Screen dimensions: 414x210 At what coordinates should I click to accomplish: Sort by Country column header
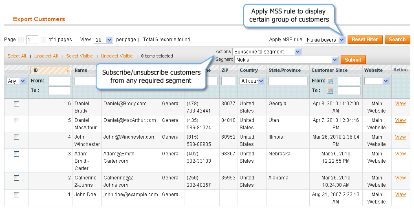coord(249,70)
